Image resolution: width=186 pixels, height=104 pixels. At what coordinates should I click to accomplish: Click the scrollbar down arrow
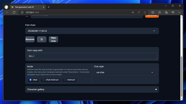181,99
